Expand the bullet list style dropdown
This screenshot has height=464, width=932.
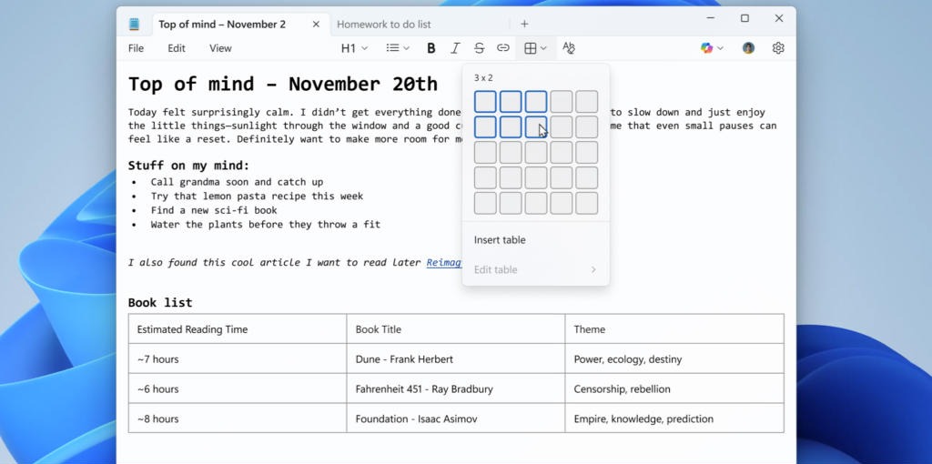tap(398, 48)
